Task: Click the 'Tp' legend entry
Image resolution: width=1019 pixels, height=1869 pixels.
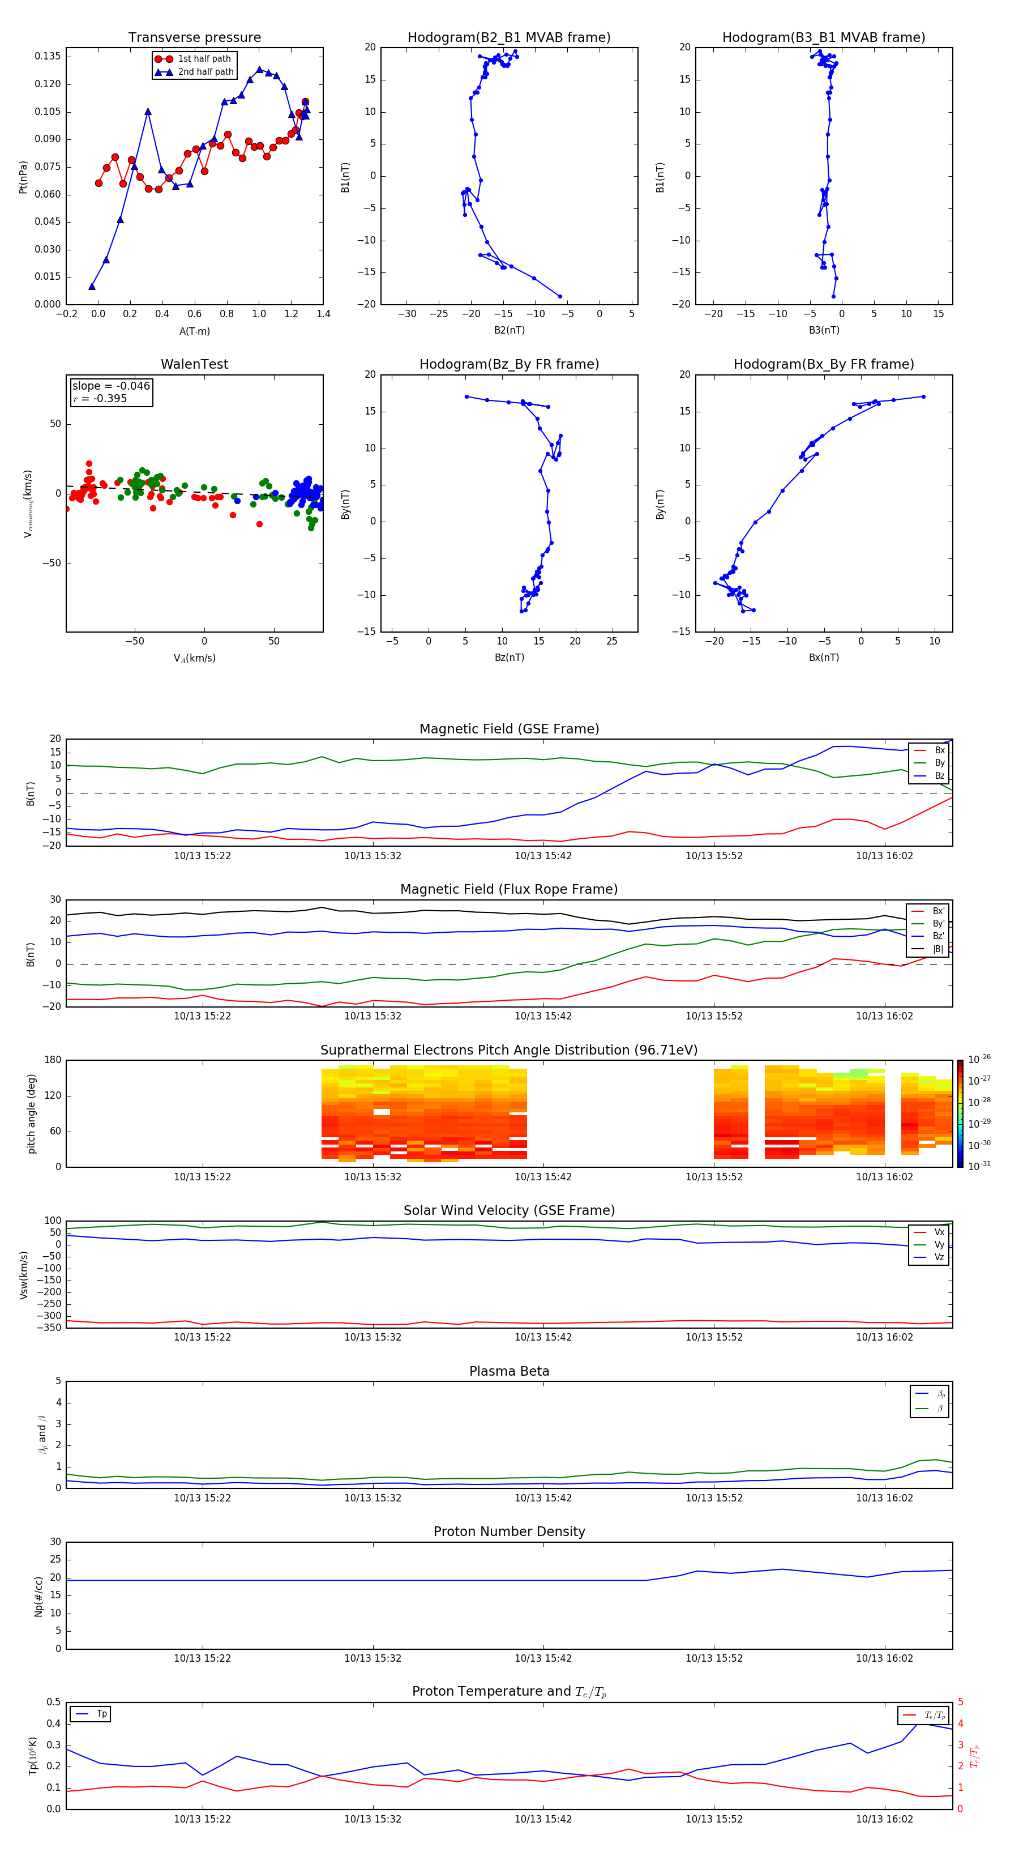Action: click(x=91, y=1714)
